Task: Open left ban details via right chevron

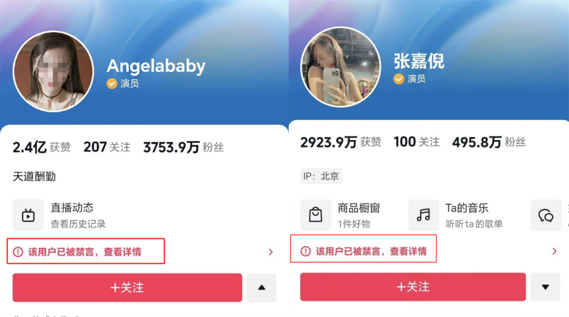Action: click(270, 252)
